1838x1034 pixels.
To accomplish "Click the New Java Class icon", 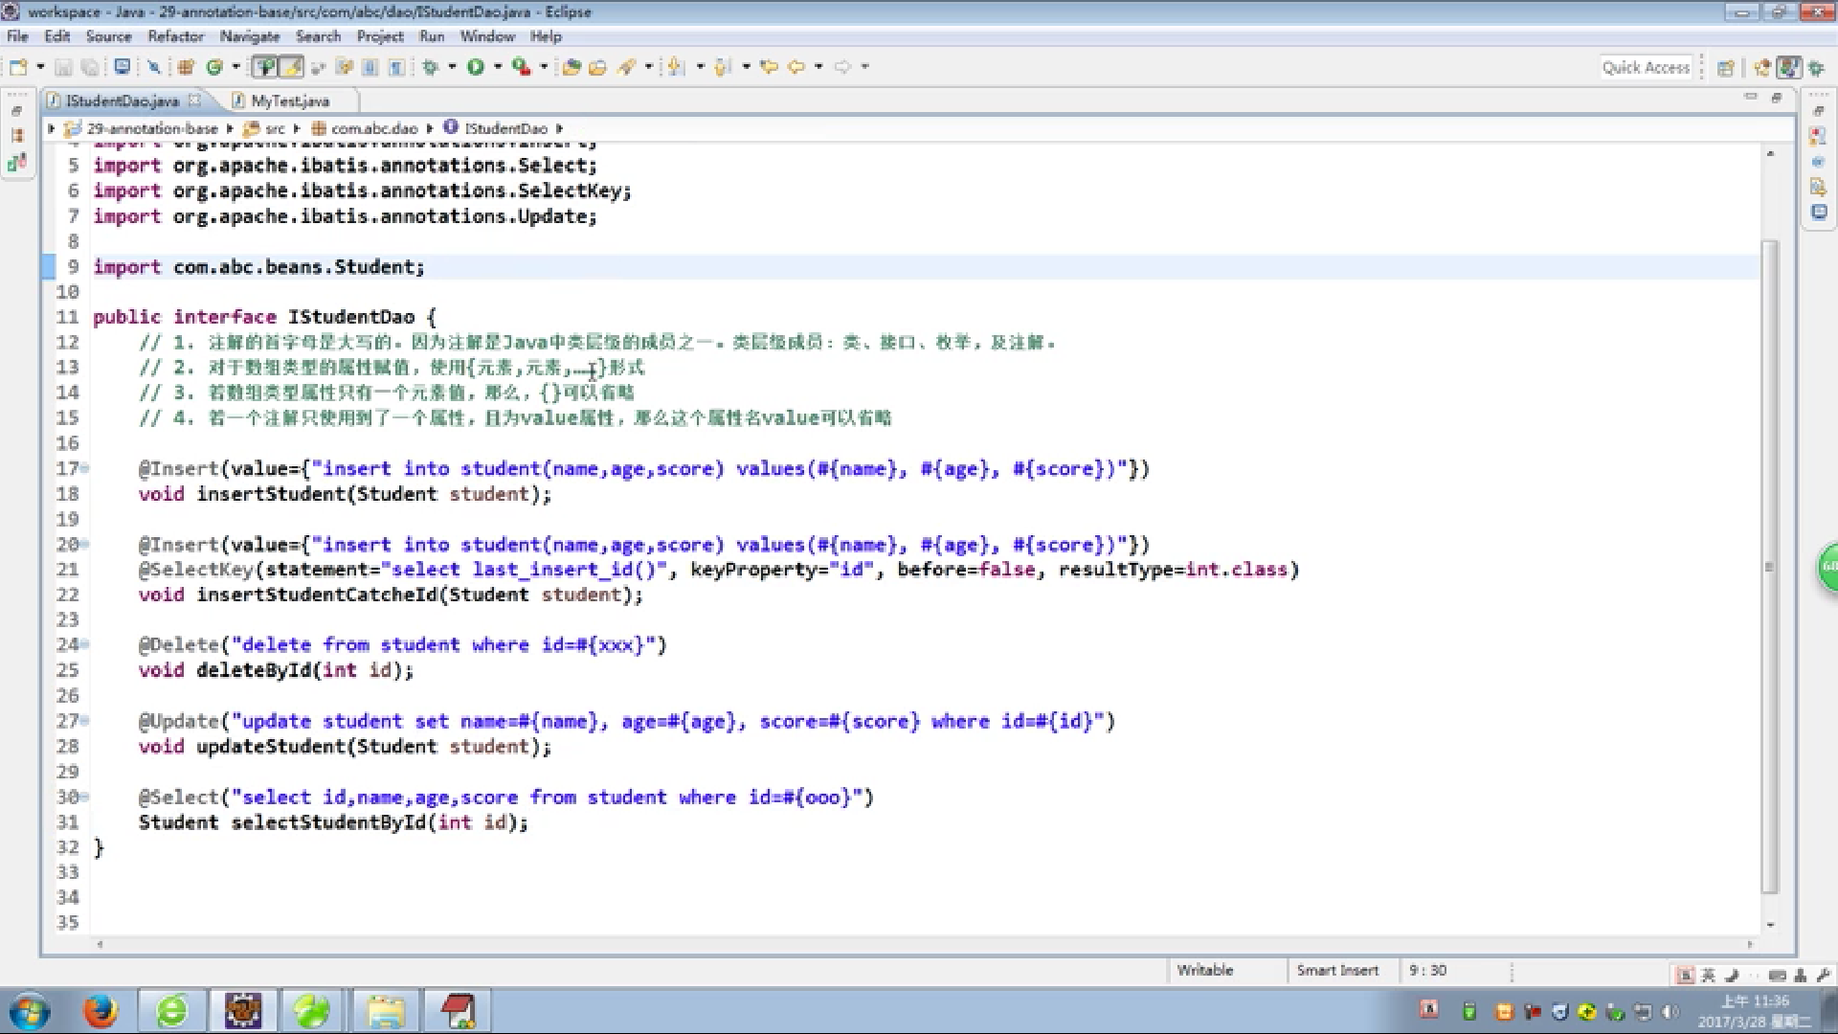I will point(214,67).
